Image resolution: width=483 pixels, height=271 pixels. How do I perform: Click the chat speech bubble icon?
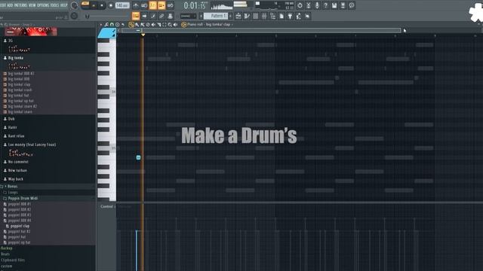pos(352,5)
